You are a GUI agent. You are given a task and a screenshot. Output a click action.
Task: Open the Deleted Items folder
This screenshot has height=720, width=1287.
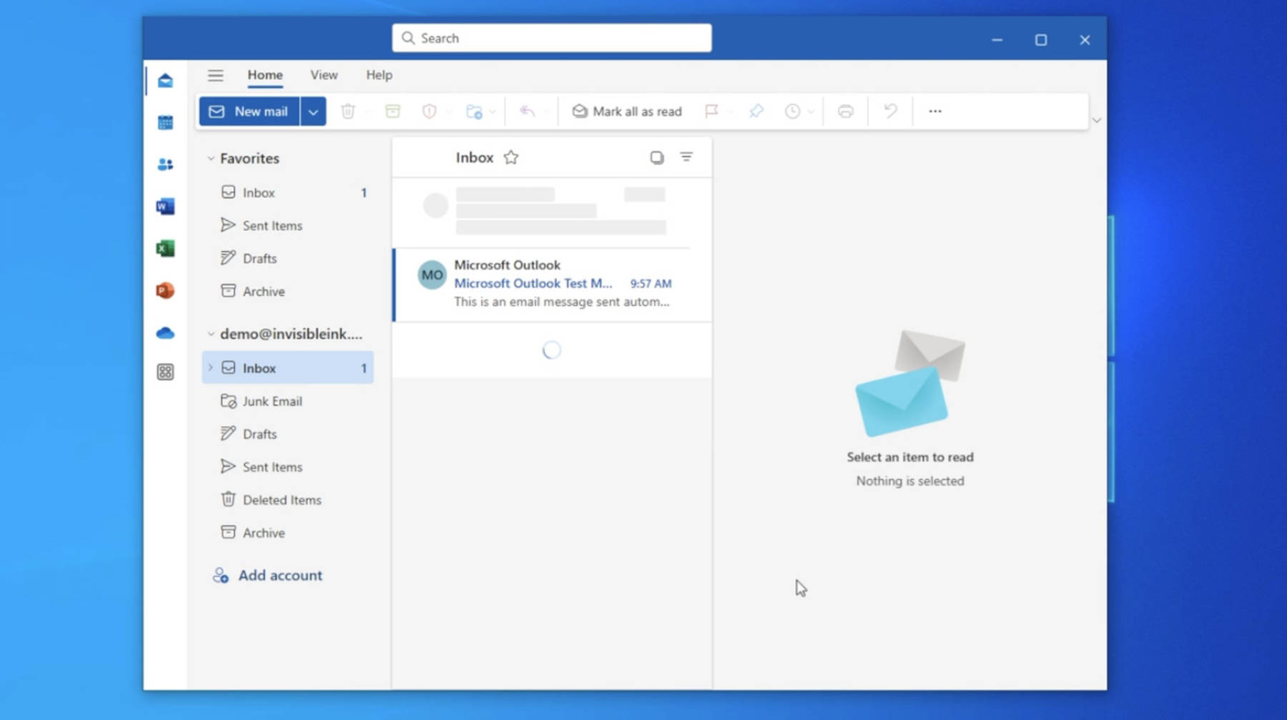(x=287, y=500)
